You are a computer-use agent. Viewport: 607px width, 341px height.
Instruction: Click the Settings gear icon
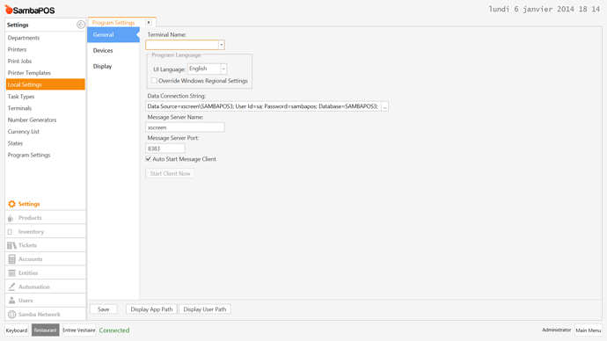(12, 204)
